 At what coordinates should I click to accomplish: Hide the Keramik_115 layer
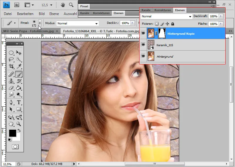pos(143,45)
